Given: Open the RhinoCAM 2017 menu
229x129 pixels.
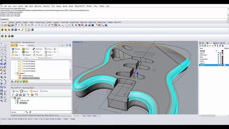Looking at the screenshot, I should point(80,6).
